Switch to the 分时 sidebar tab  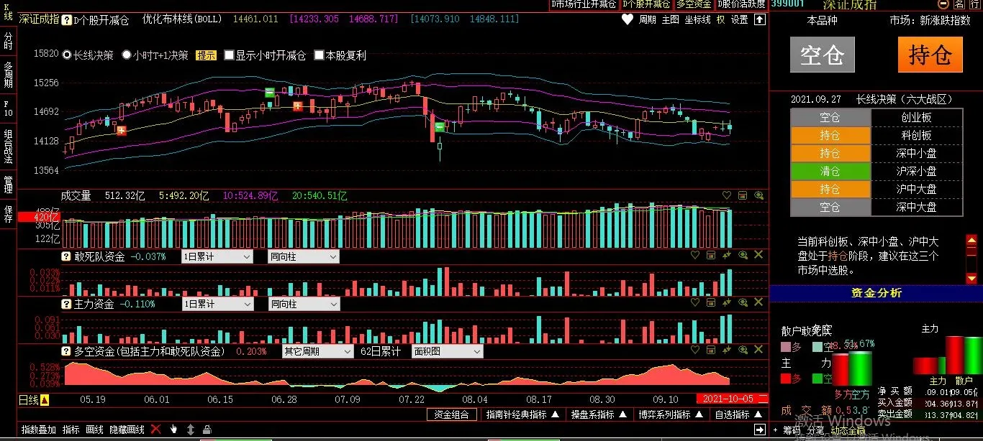pos(8,40)
